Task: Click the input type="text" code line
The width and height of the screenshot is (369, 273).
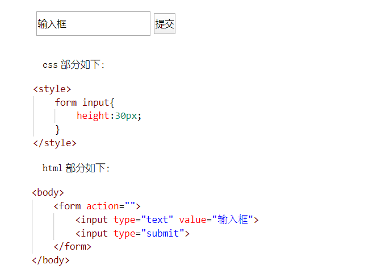Action: pyautogui.click(x=167, y=220)
